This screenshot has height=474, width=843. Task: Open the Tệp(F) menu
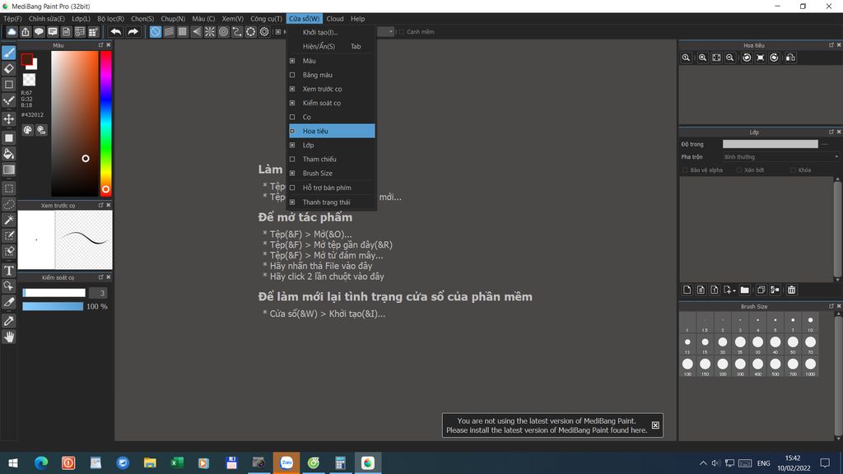(12, 19)
